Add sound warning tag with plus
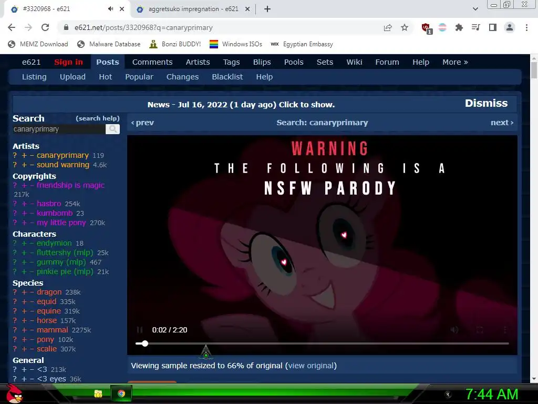 pyautogui.click(x=24, y=165)
